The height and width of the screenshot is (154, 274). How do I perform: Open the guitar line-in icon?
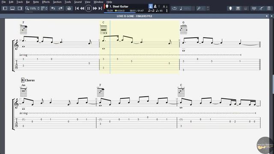click(x=262, y=9)
